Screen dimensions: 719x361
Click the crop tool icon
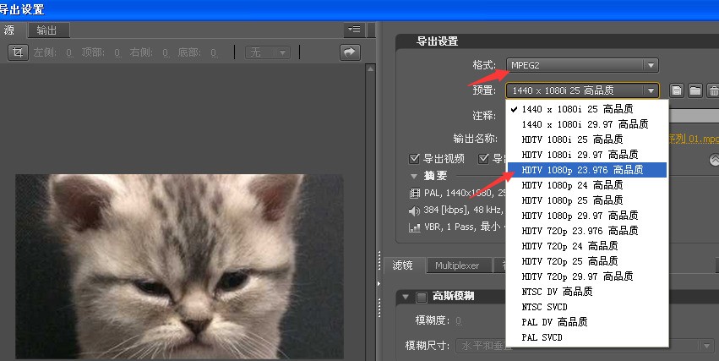point(17,52)
